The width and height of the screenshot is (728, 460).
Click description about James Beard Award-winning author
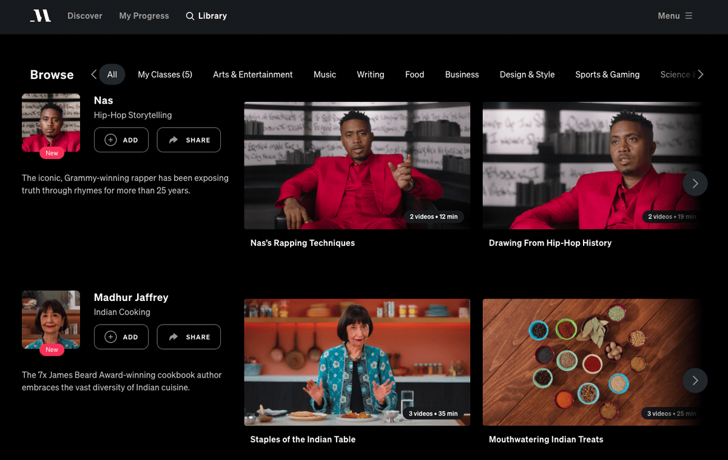click(x=122, y=381)
